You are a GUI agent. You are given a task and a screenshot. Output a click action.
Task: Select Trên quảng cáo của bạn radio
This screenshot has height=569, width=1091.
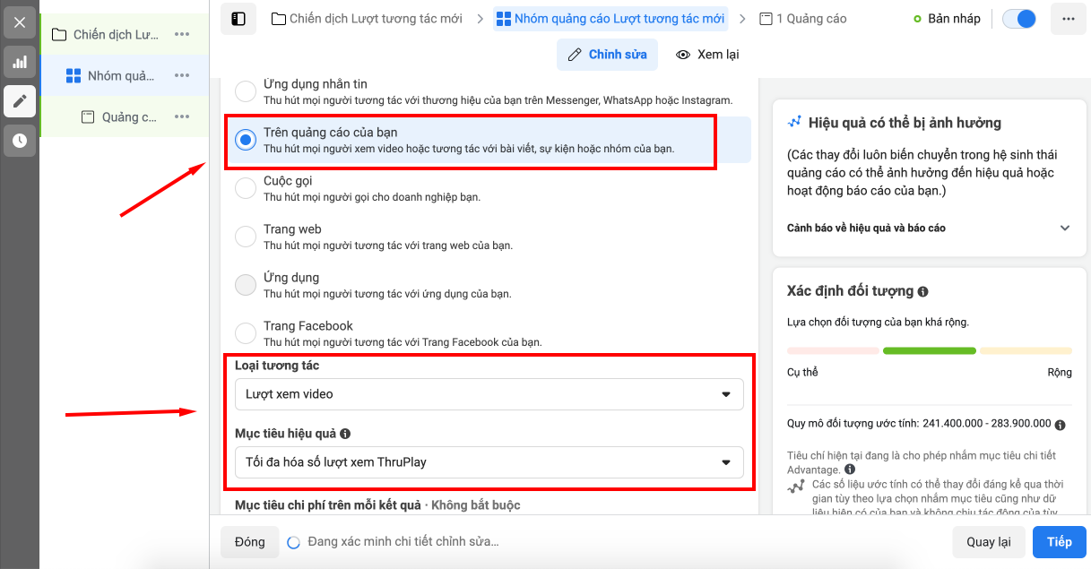tap(245, 140)
